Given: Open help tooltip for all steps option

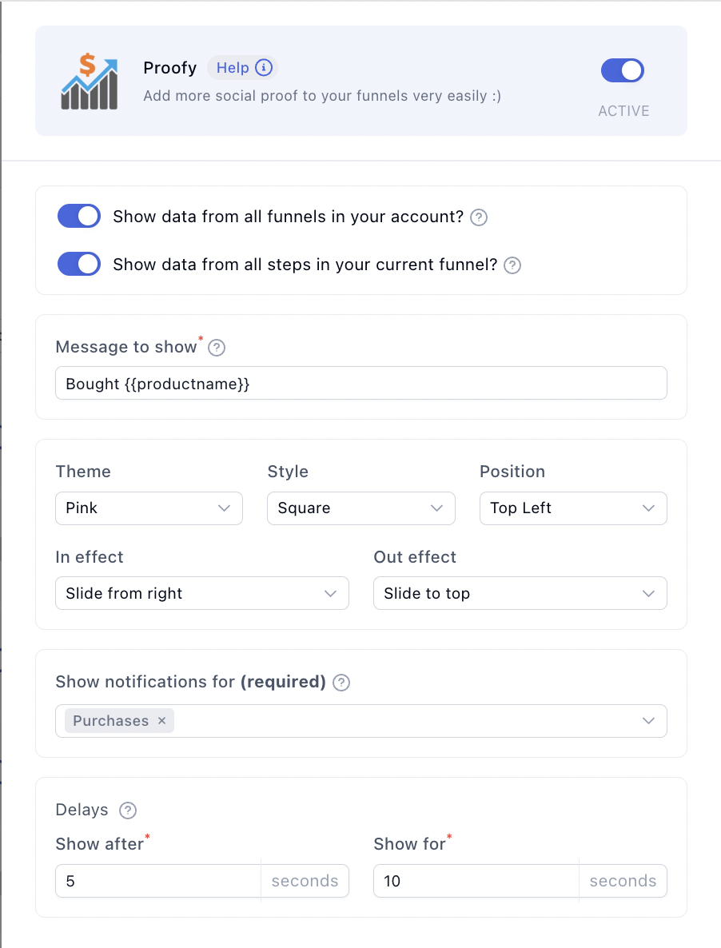Looking at the screenshot, I should (512, 265).
